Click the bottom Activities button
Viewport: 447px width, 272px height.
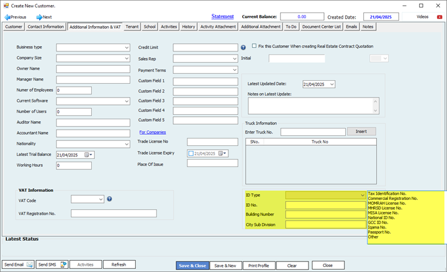click(86, 265)
